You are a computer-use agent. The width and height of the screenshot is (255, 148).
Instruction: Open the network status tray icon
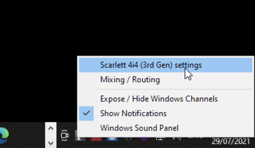tap(160, 139)
